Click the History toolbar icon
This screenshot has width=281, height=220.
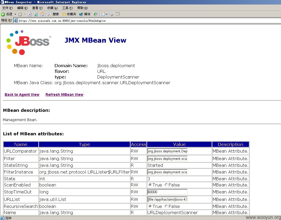pos(96,14)
